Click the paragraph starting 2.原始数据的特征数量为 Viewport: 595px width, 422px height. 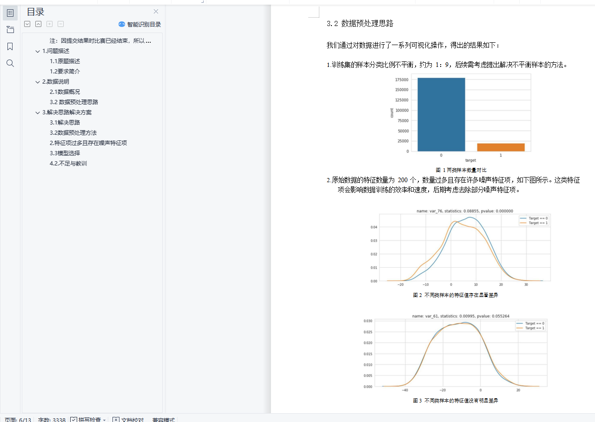coord(453,185)
